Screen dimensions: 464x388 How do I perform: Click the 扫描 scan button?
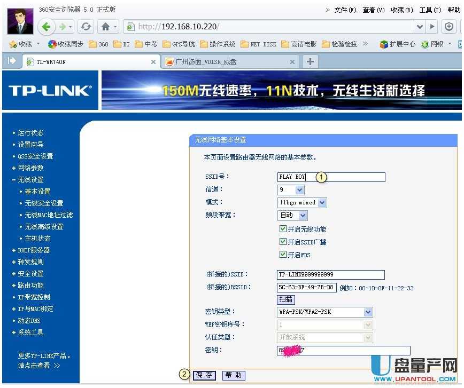point(285,299)
